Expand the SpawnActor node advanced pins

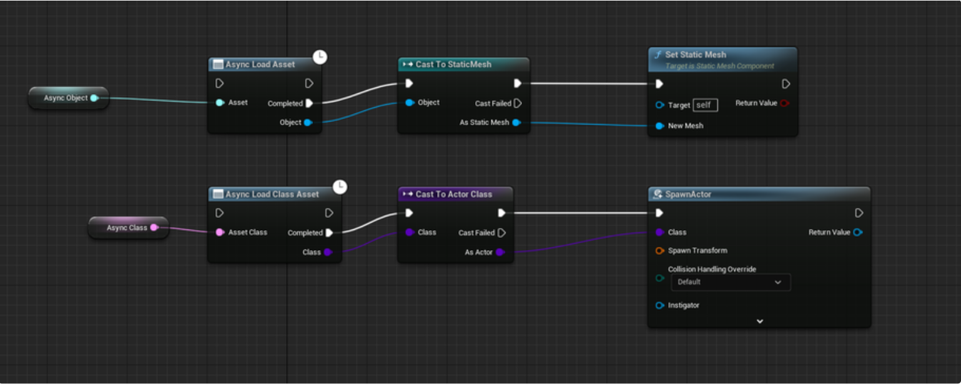point(759,321)
